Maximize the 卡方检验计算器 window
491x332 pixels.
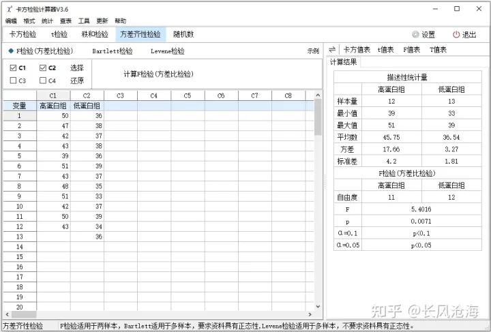(x=457, y=9)
